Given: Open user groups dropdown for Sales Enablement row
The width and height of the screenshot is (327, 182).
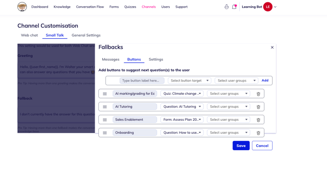Looking at the screenshot, I should point(229,119).
